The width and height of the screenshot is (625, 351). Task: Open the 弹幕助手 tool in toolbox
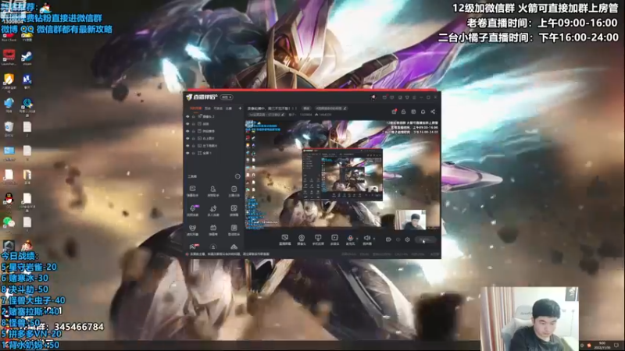pos(192,190)
